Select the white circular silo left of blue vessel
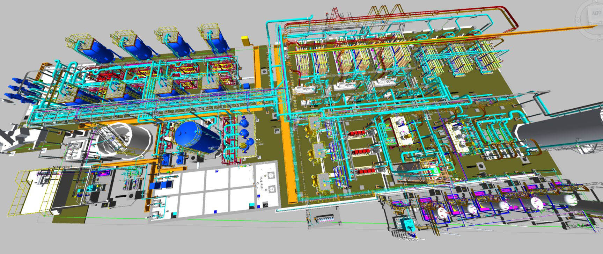603x254 pixels. click(x=130, y=140)
